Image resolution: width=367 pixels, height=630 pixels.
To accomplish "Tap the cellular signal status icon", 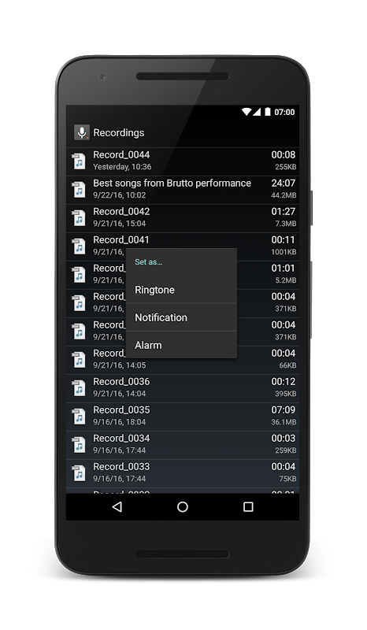I will tap(257, 112).
